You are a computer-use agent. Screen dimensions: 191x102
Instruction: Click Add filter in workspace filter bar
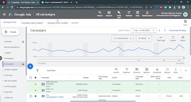point(75,23)
